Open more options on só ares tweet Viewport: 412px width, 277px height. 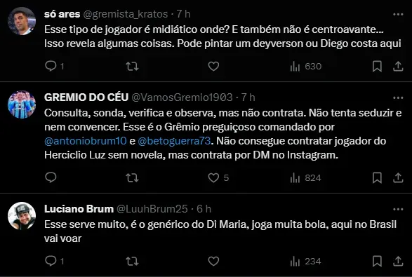tap(398, 14)
